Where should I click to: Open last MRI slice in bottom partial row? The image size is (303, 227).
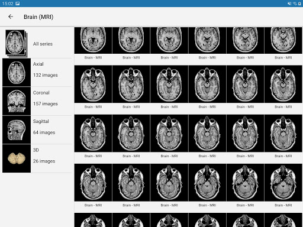click(x=283, y=220)
